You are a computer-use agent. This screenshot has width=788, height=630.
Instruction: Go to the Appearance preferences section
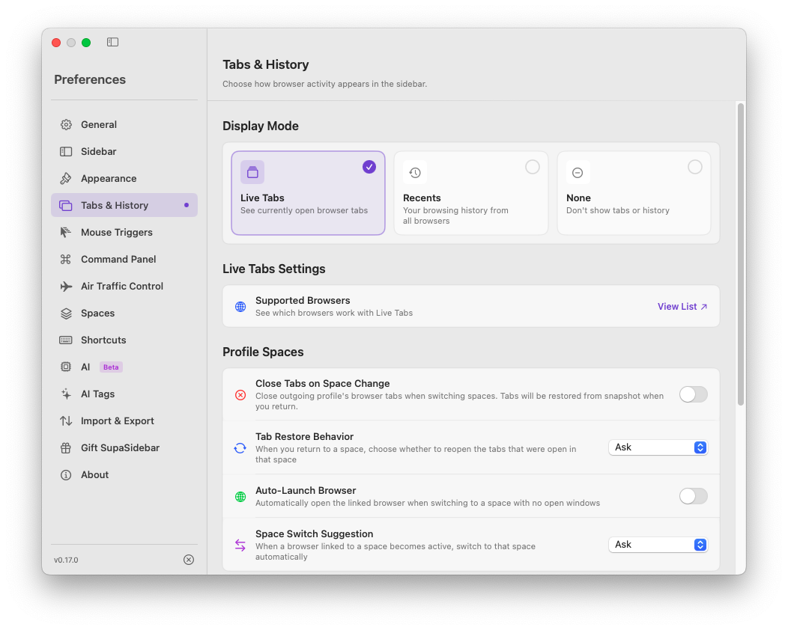[109, 179]
